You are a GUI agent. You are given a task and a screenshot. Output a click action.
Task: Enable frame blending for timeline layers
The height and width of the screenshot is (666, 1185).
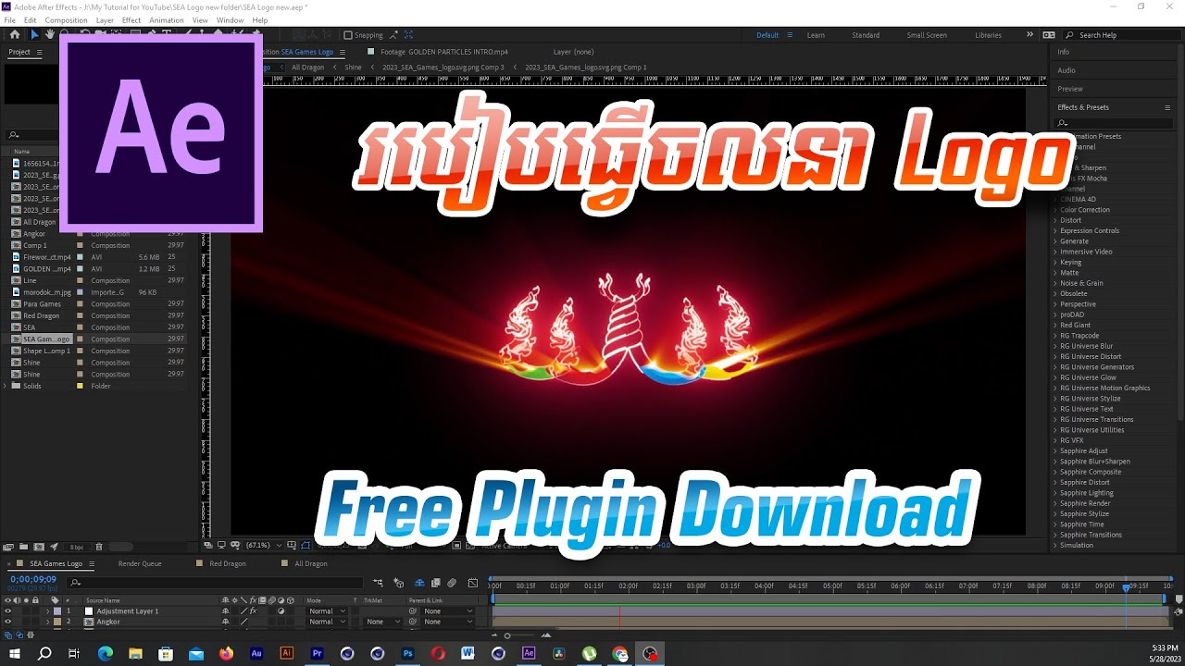[435, 583]
